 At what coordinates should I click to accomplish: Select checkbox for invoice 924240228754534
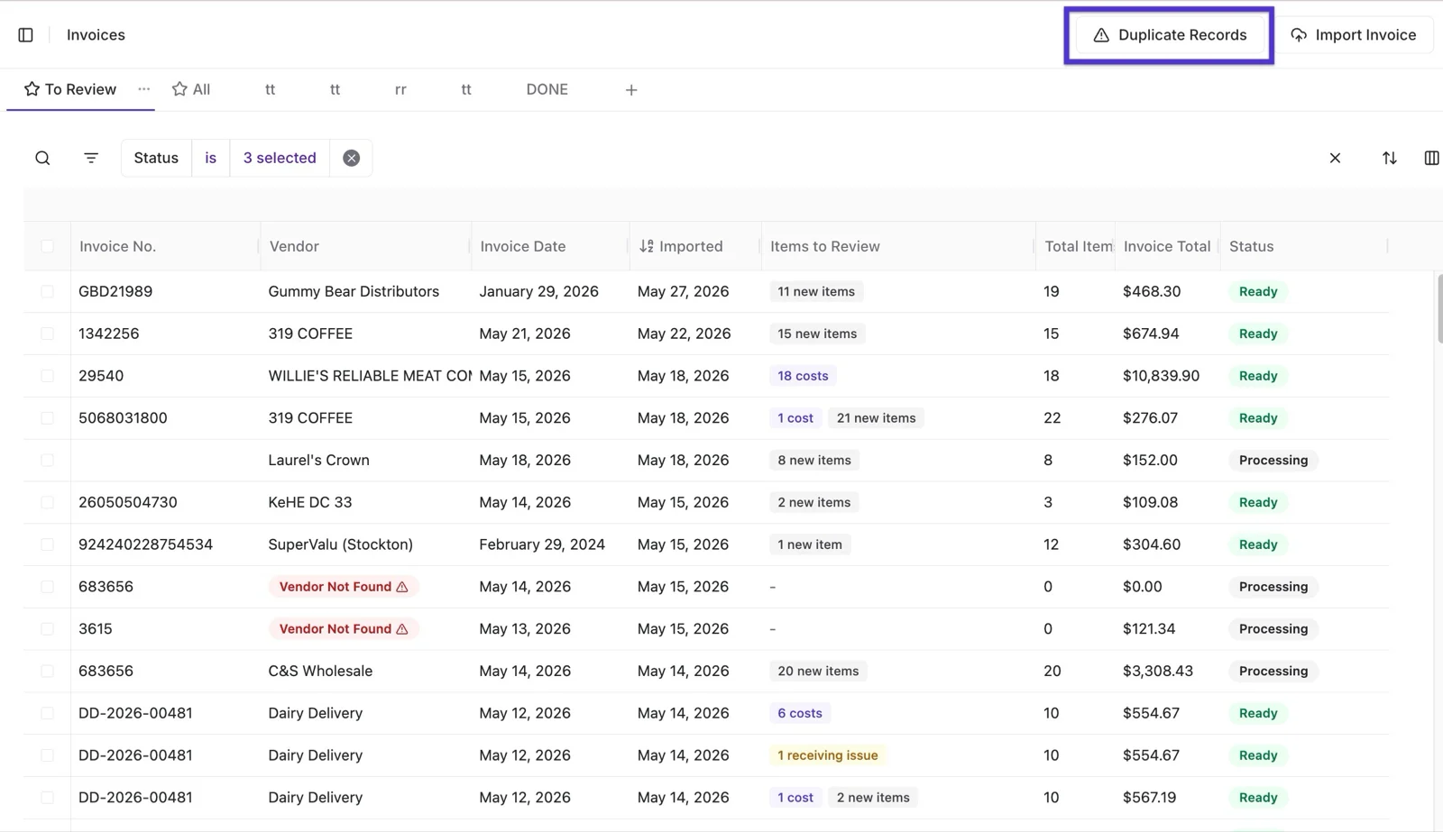point(47,544)
